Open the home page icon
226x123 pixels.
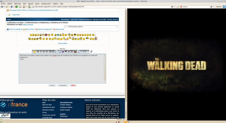tap(24, 7)
